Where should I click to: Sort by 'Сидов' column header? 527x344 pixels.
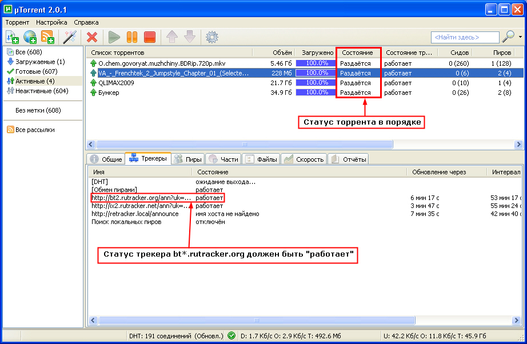460,53
